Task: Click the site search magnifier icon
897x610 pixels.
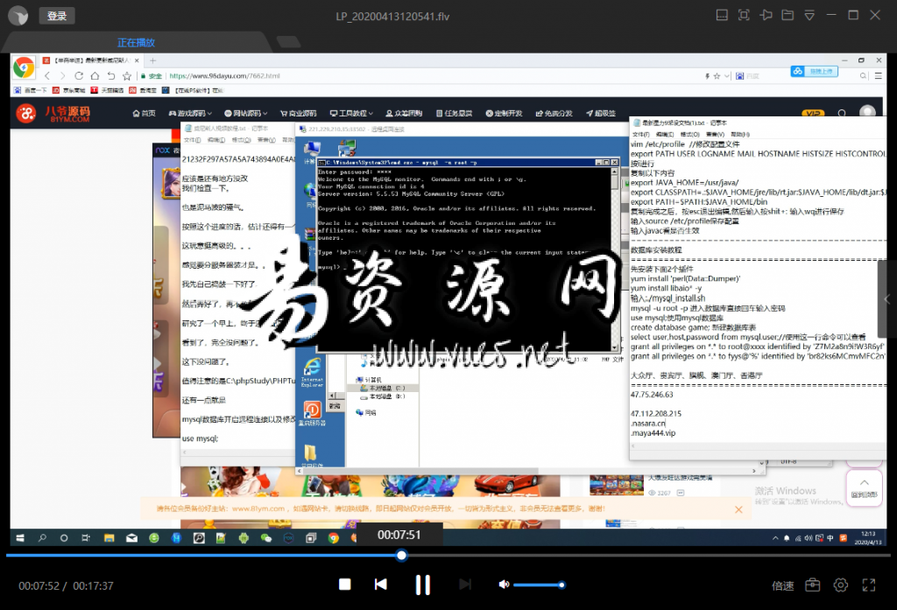Action: tap(842, 113)
